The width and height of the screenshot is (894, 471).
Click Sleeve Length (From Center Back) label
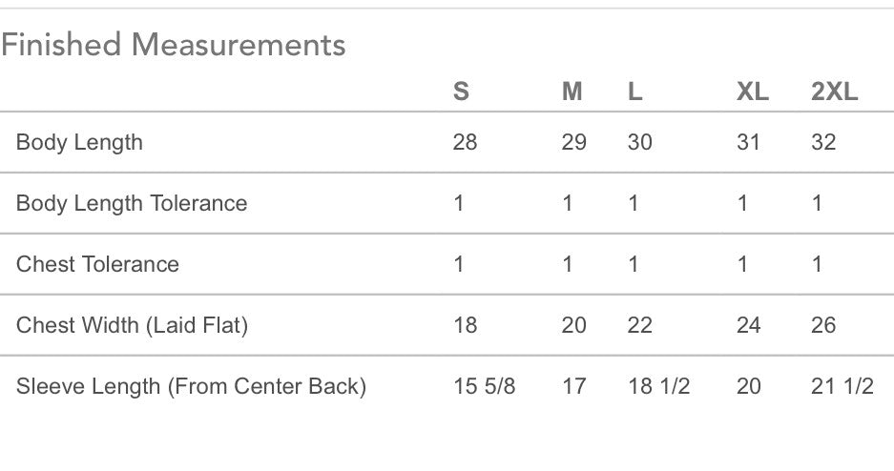click(191, 386)
